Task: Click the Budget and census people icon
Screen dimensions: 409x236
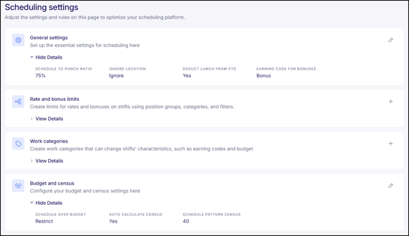Action: click(x=18, y=185)
